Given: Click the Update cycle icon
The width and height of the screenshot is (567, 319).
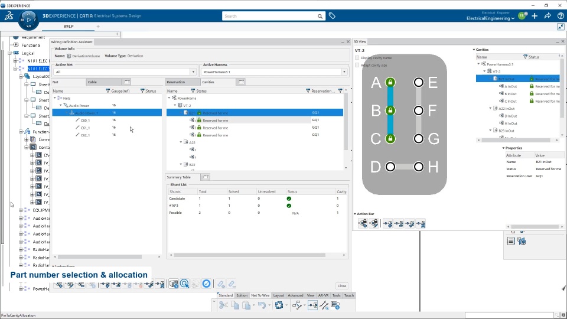Looking at the screenshot, I should 279,305.
